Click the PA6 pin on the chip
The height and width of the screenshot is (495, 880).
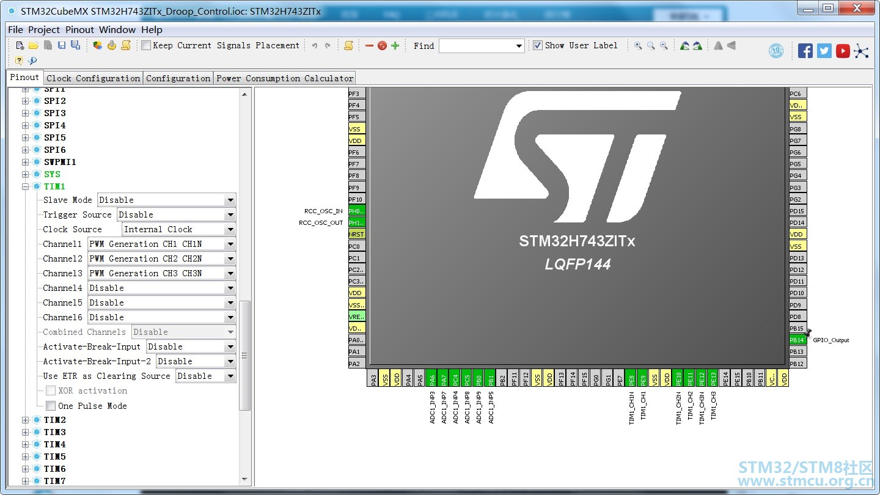click(432, 378)
